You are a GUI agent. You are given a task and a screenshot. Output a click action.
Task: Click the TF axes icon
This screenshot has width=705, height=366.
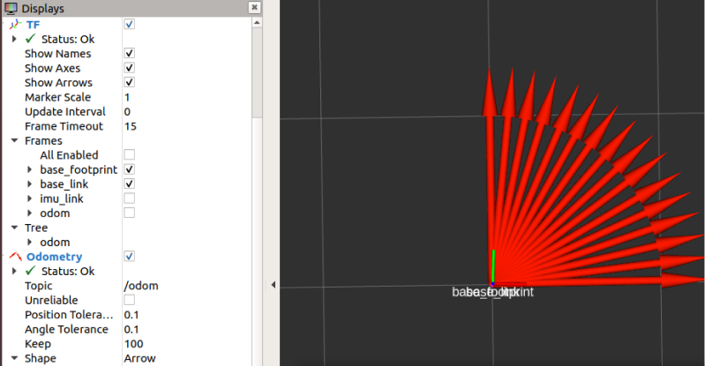click(15, 25)
